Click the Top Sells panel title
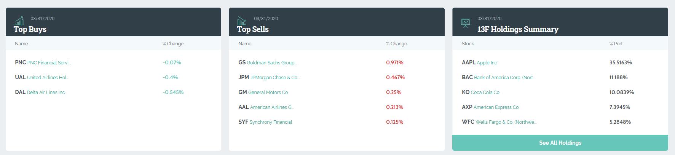The width and height of the screenshot is (675, 155). tap(253, 29)
